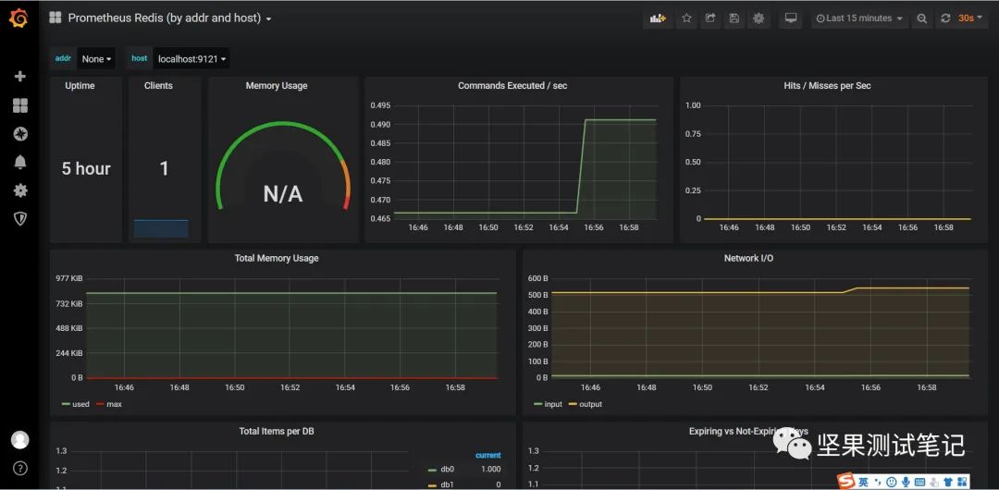The width and height of the screenshot is (999, 490).
Task: Open the Create plus menu in sidebar
Action: tap(19, 77)
